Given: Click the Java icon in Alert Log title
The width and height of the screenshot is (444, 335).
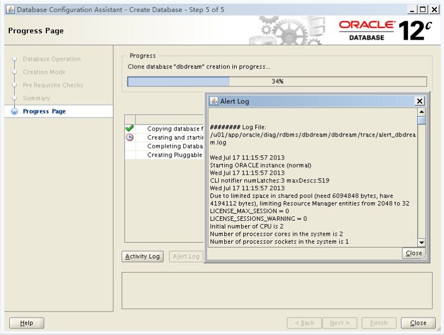Looking at the screenshot, I should tap(214, 101).
